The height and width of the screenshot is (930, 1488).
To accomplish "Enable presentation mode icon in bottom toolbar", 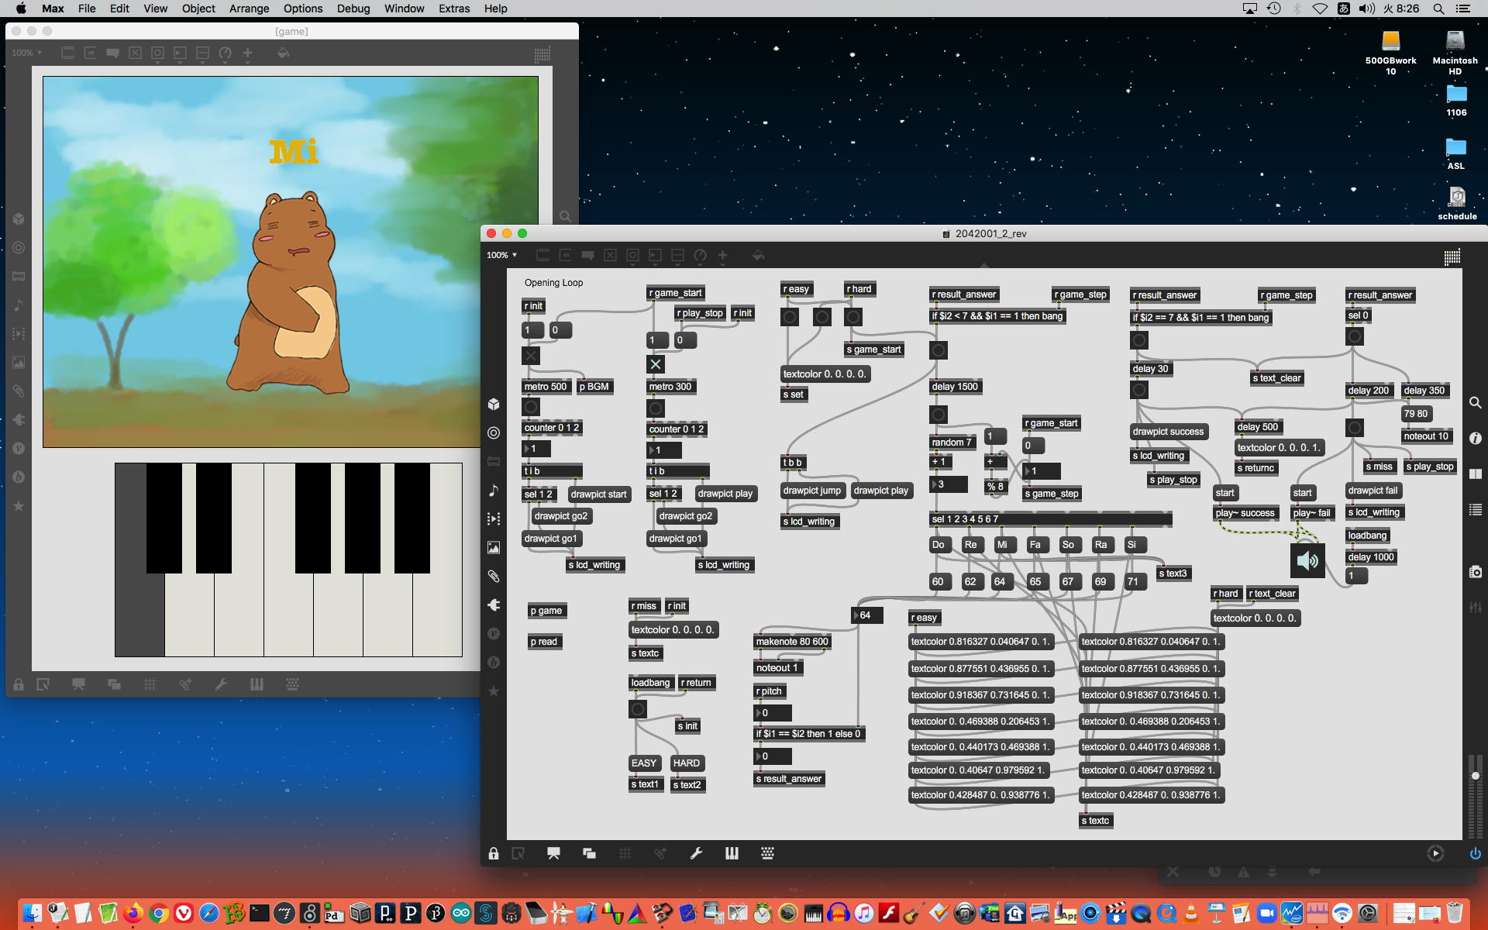I will (x=553, y=853).
